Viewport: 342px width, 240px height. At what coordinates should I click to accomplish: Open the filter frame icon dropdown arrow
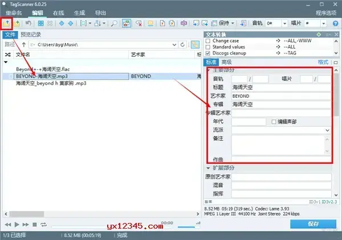[x=90, y=23]
